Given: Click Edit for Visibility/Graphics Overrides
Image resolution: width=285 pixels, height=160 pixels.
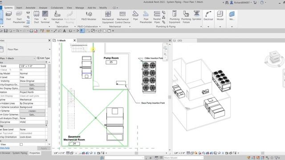Looking at the screenshot, I should click(x=32, y=85).
